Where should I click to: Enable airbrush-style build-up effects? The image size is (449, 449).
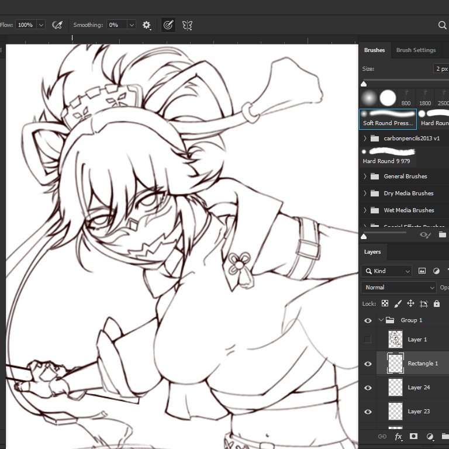click(57, 25)
